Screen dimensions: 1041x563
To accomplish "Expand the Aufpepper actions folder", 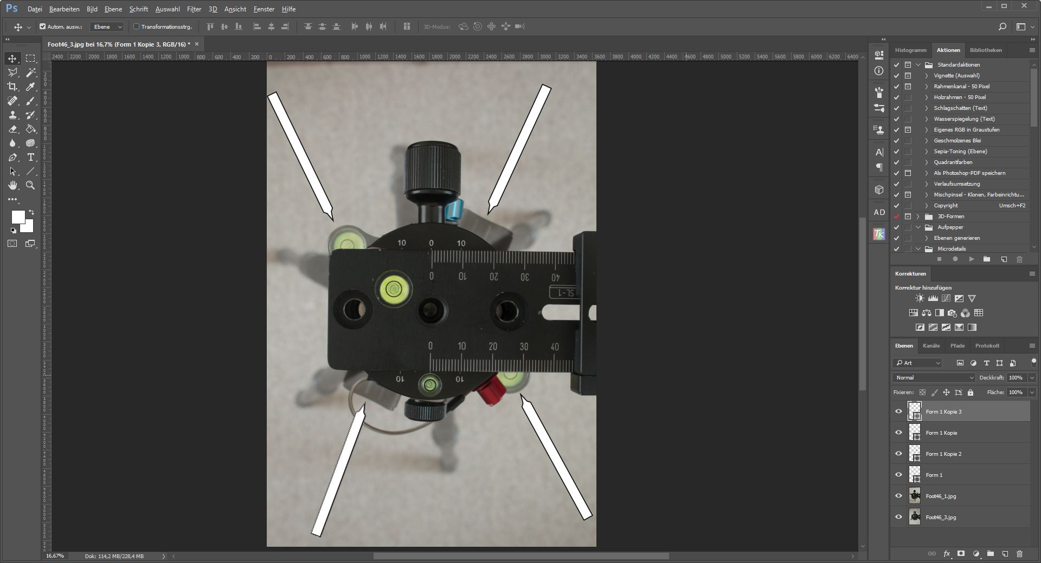I will pyautogui.click(x=918, y=227).
